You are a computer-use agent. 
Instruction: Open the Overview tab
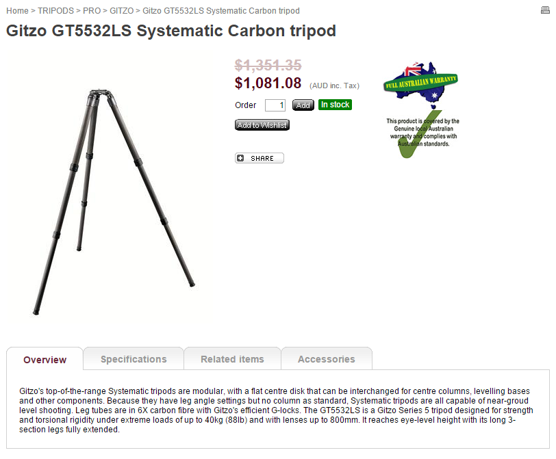45,360
